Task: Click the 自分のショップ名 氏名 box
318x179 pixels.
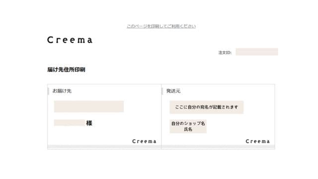Action: click(188, 126)
